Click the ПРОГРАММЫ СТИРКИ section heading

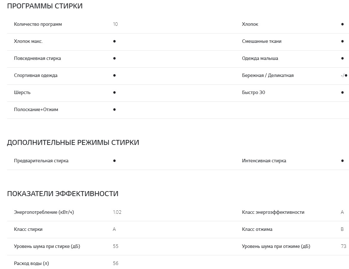[45, 6]
